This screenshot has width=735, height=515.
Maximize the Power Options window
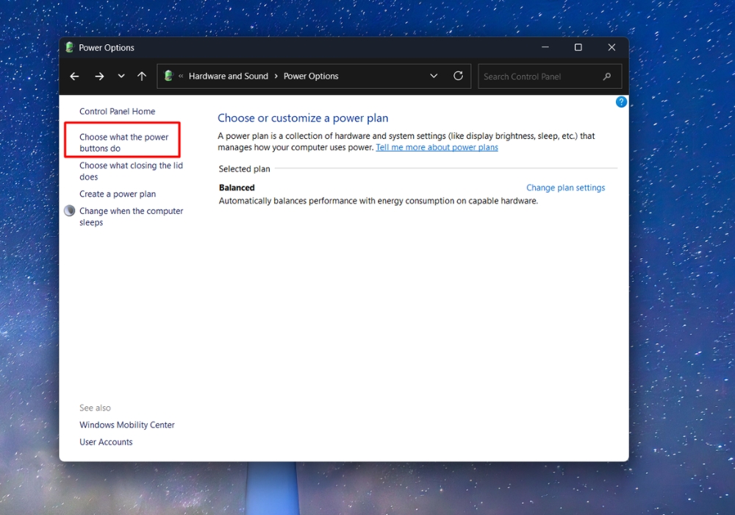578,47
